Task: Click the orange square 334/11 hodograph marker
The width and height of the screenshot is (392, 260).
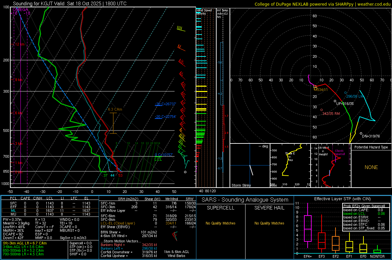Action: (315, 89)
